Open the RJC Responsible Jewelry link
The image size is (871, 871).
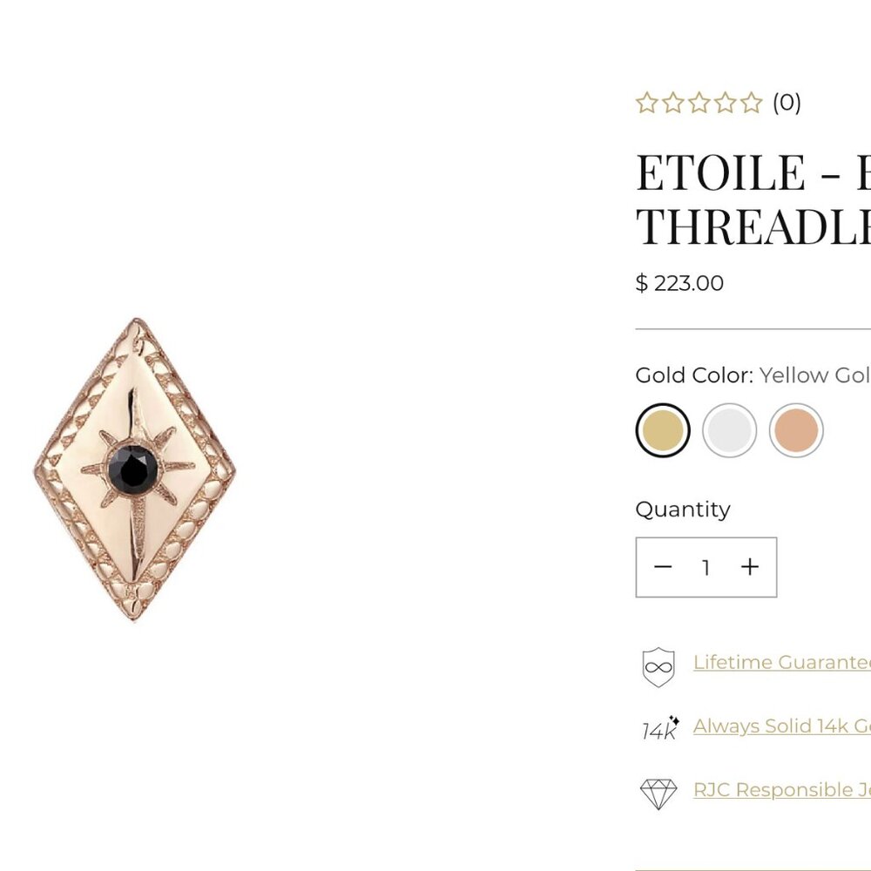pos(781,790)
